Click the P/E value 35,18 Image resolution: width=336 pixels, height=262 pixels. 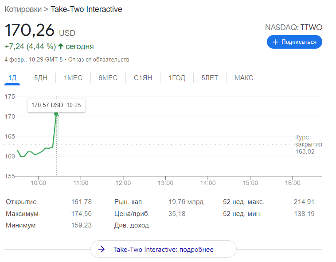(x=177, y=214)
